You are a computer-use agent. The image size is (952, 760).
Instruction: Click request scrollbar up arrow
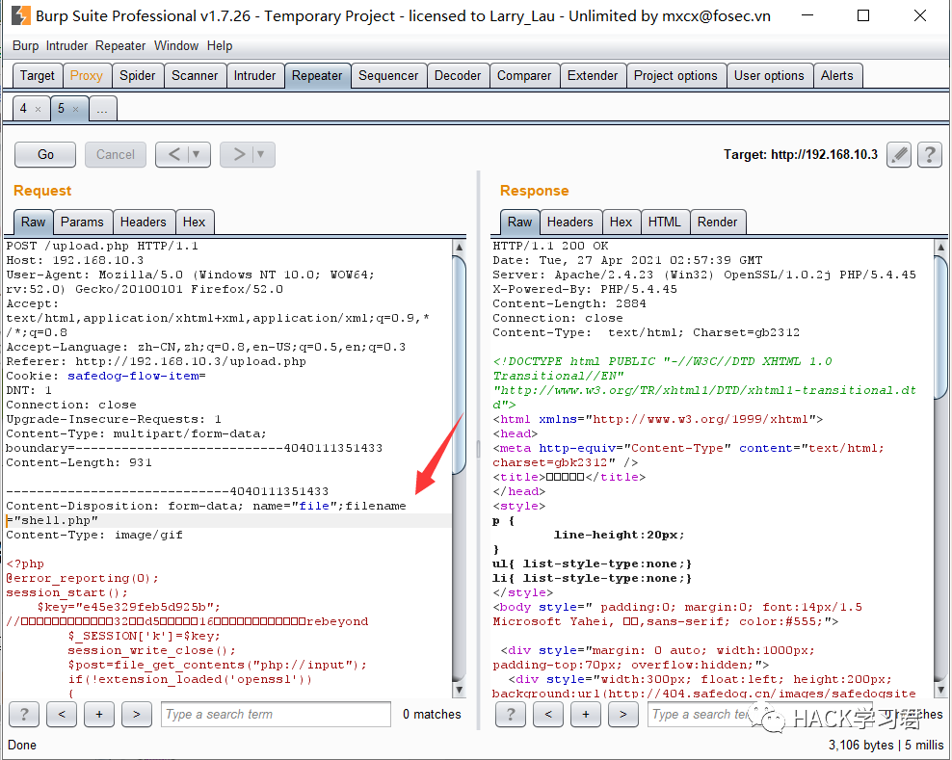460,247
